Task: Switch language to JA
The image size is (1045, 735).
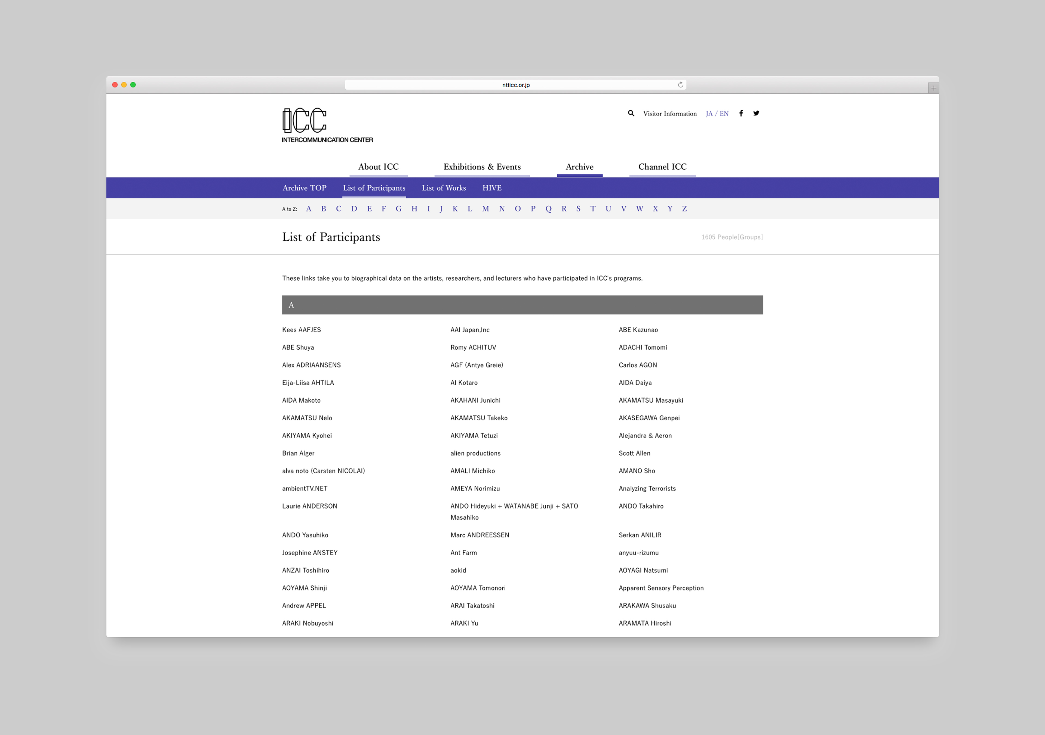Action: pyautogui.click(x=709, y=114)
